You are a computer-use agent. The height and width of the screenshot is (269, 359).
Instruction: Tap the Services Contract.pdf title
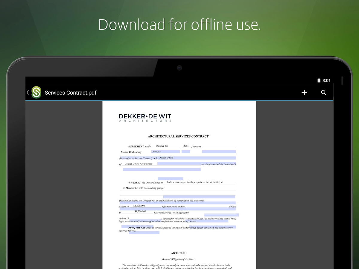tap(71, 93)
